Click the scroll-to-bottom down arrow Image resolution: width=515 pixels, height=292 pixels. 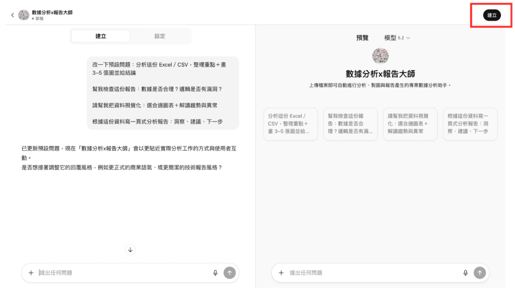[x=130, y=249]
